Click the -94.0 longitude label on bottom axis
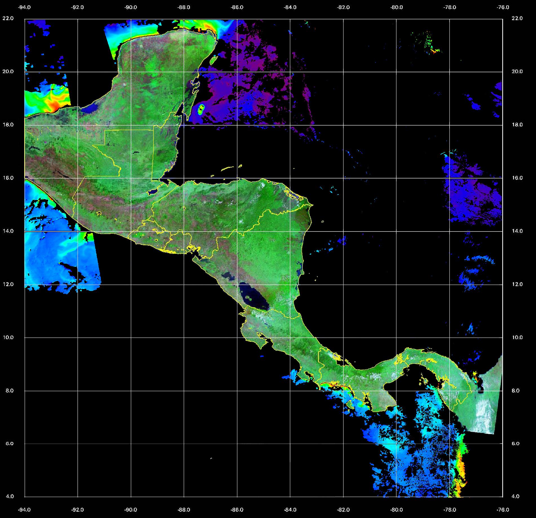Viewport: 536px width, 518px height. pos(25,510)
